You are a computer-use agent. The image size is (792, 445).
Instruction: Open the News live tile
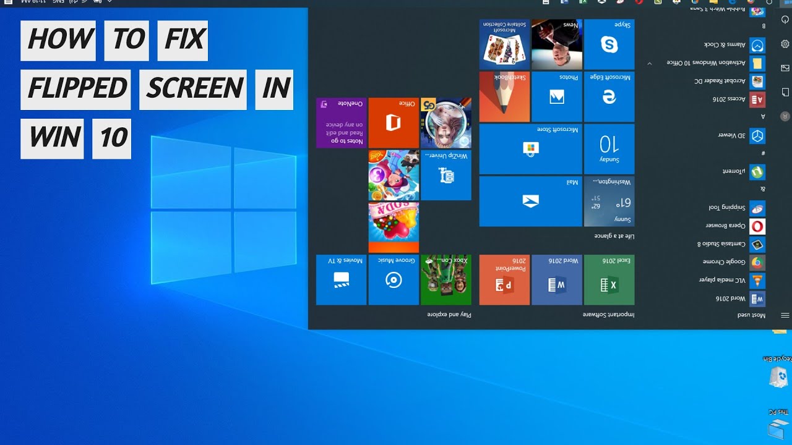pos(557,44)
